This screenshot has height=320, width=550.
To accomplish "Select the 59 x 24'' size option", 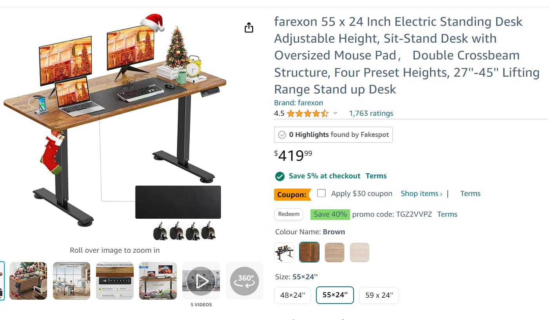I will pyautogui.click(x=379, y=295).
